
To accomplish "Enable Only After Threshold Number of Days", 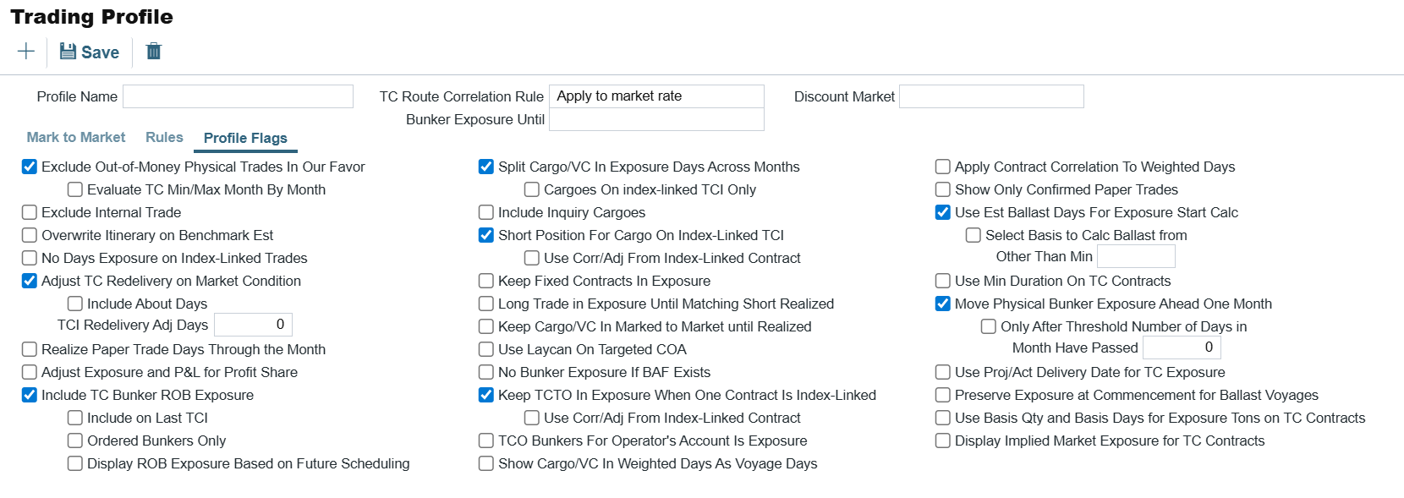I will pyautogui.click(x=989, y=326).
